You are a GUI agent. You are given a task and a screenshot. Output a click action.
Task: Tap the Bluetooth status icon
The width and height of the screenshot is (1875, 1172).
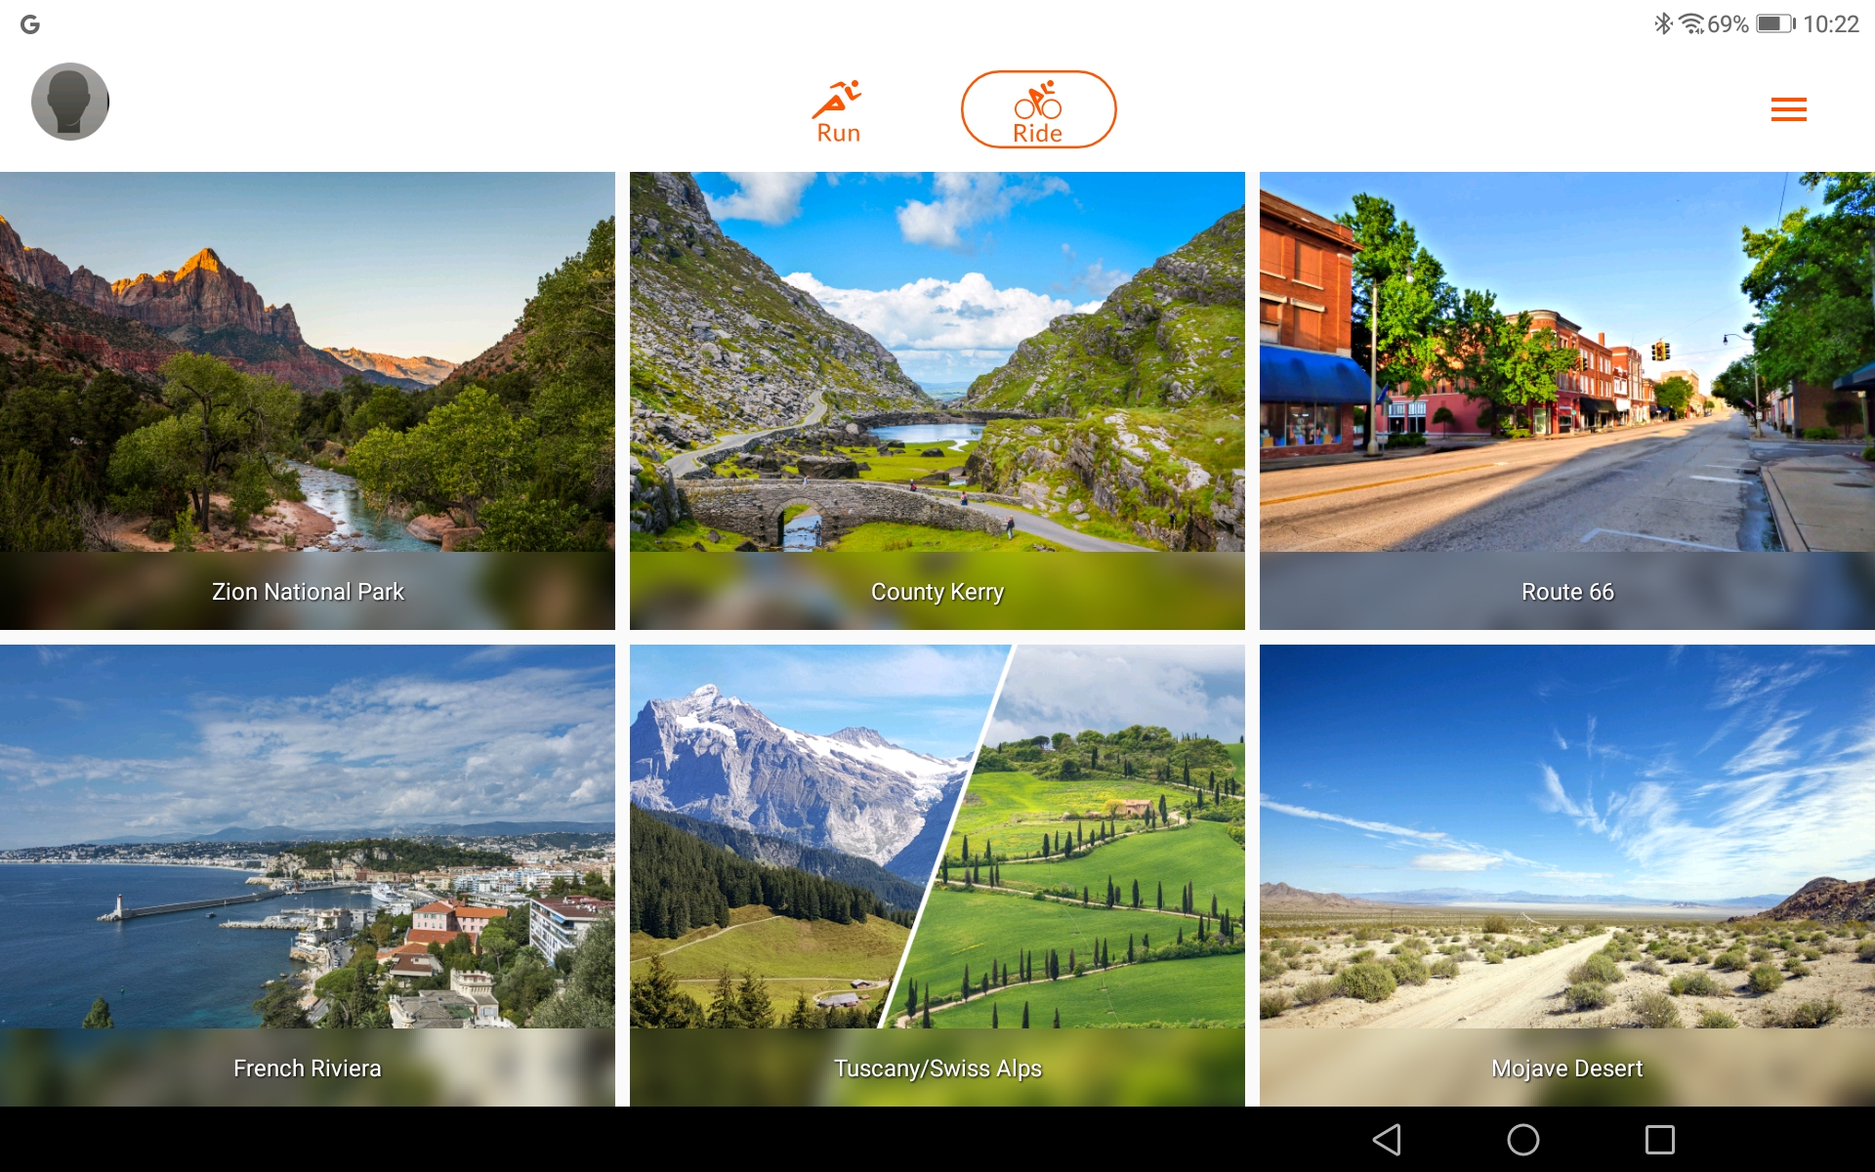click(1662, 23)
